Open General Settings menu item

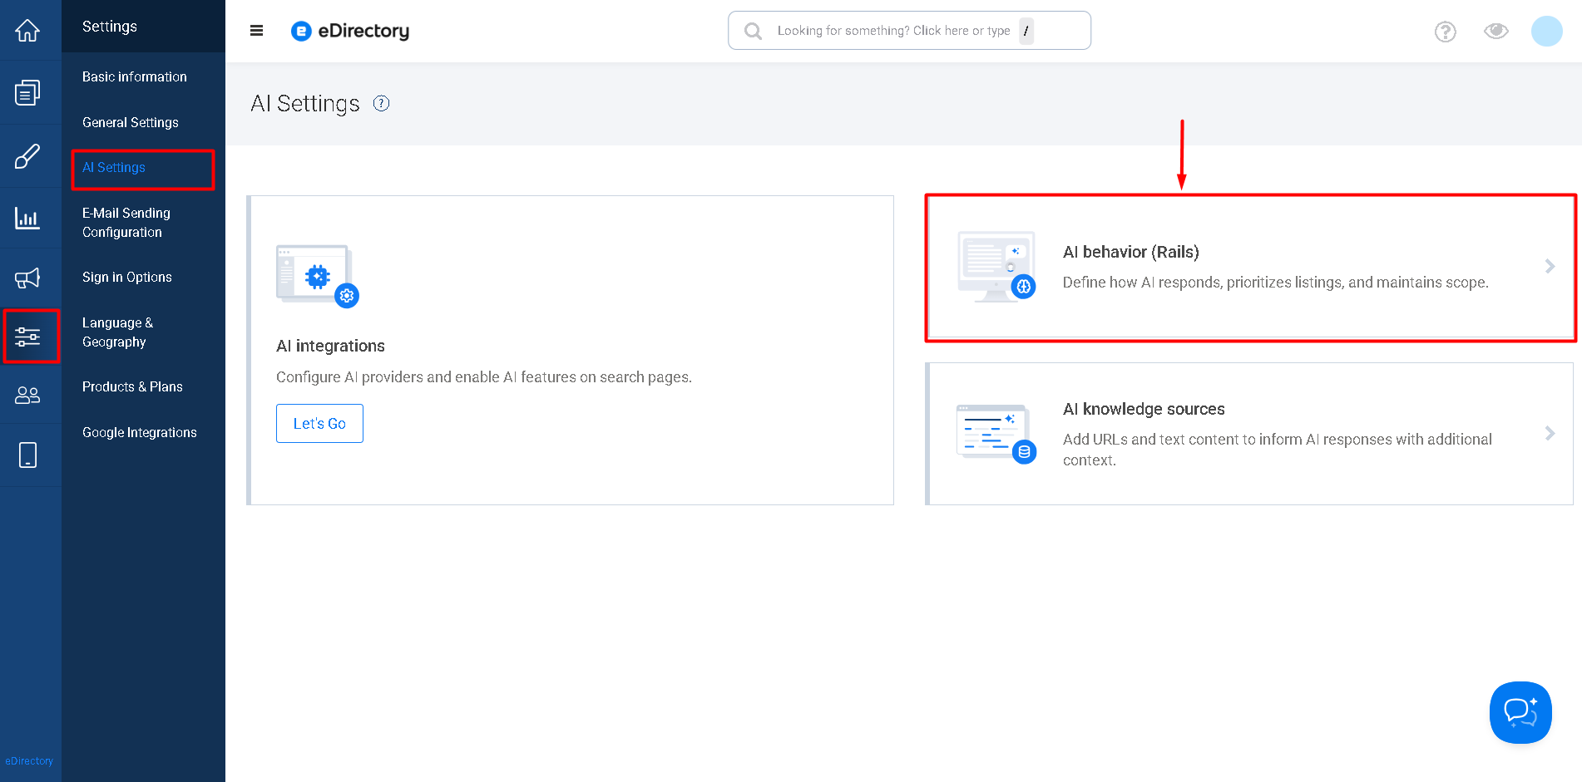point(131,122)
